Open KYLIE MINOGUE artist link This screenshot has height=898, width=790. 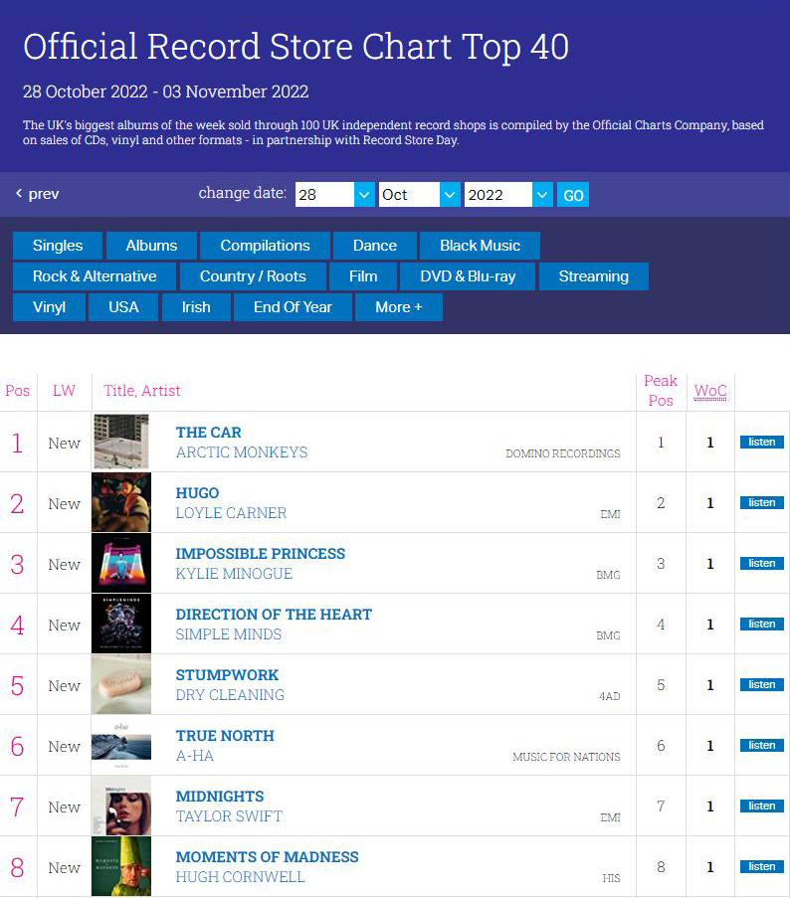[234, 574]
